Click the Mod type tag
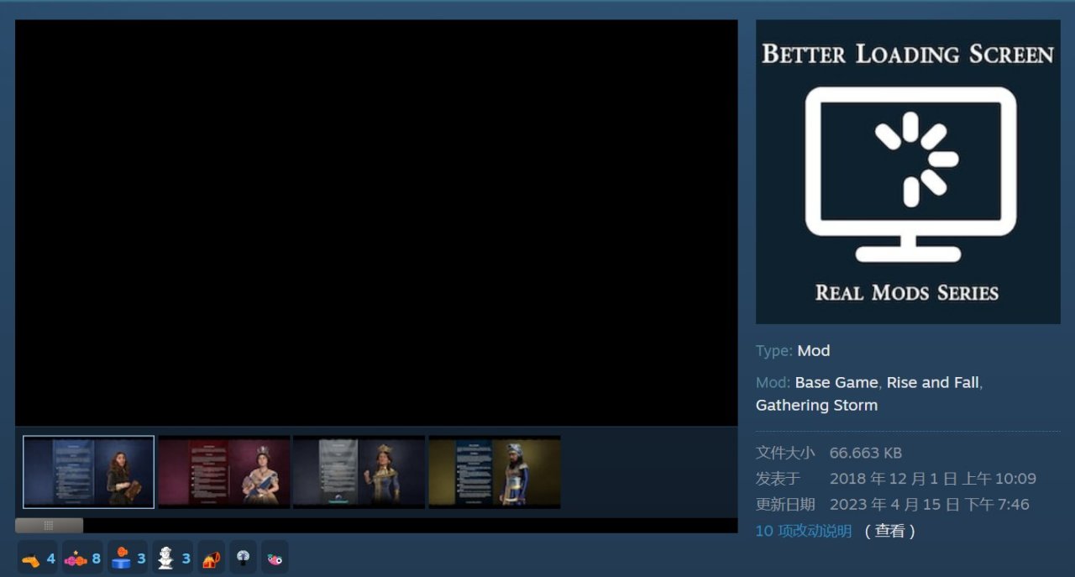 click(x=814, y=350)
